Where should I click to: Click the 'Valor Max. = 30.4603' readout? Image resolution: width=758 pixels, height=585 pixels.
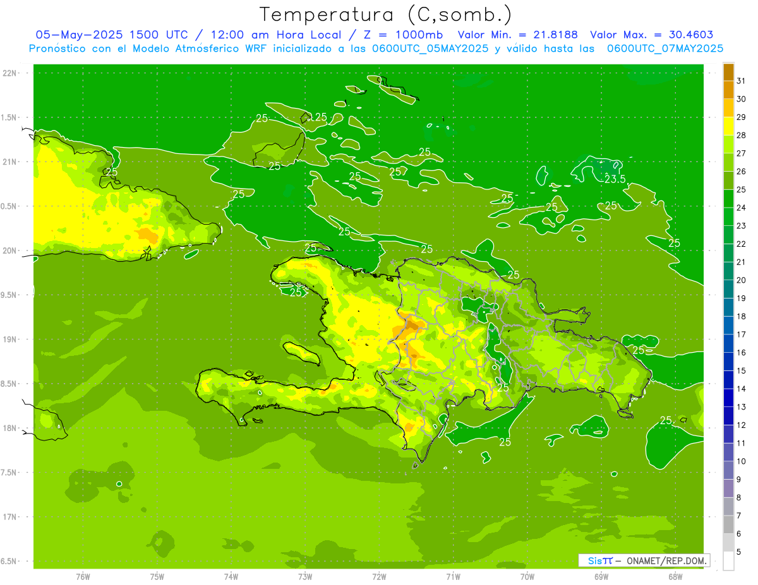(651, 35)
